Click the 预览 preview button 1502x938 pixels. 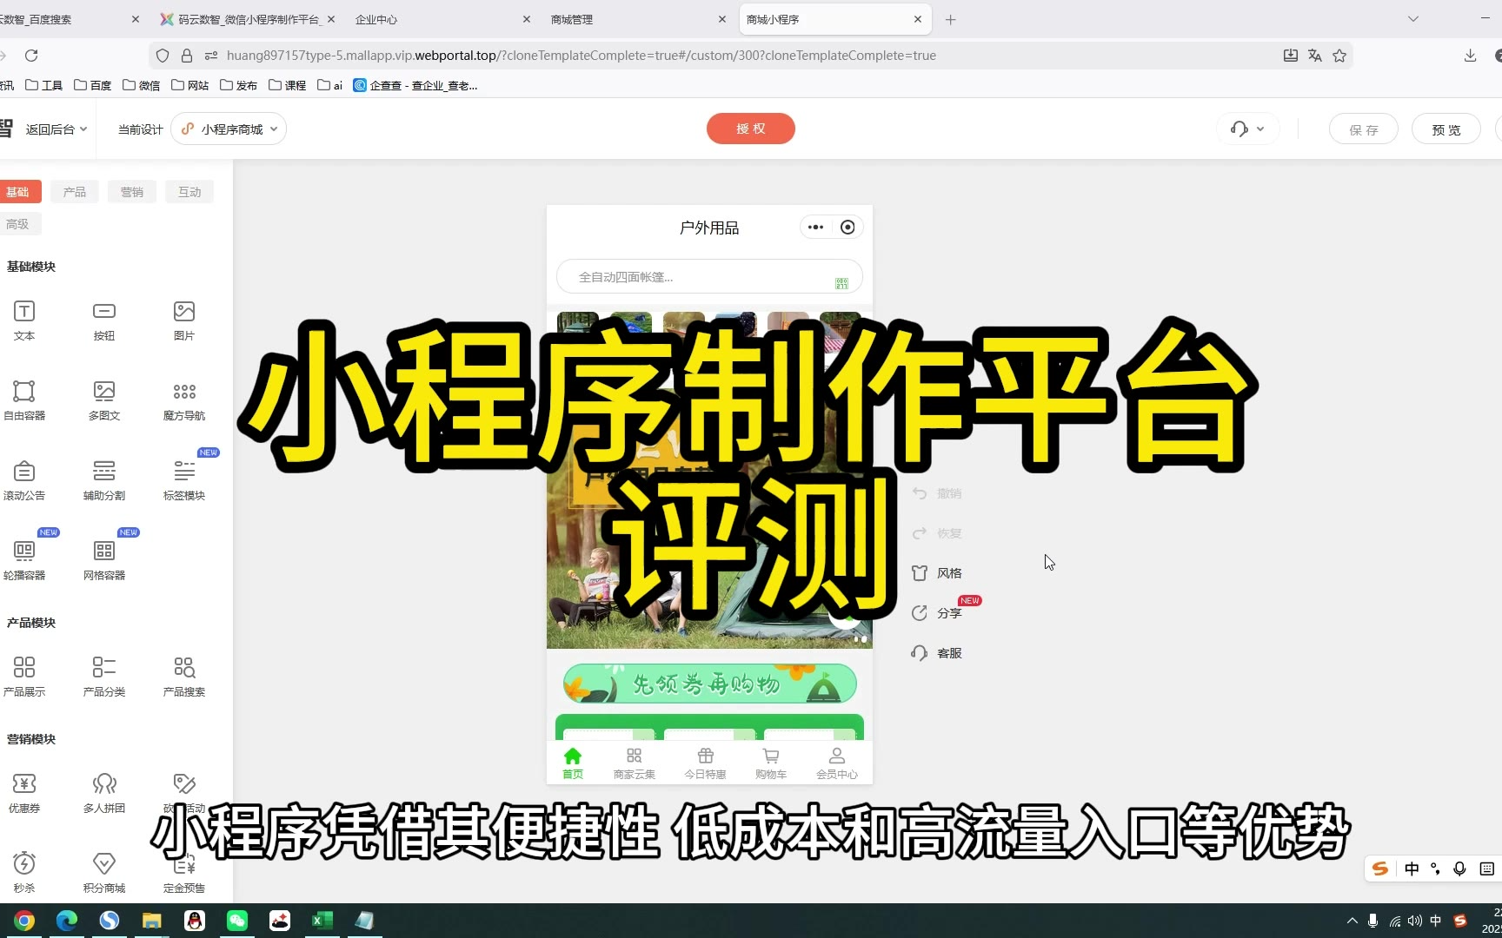[x=1446, y=129]
